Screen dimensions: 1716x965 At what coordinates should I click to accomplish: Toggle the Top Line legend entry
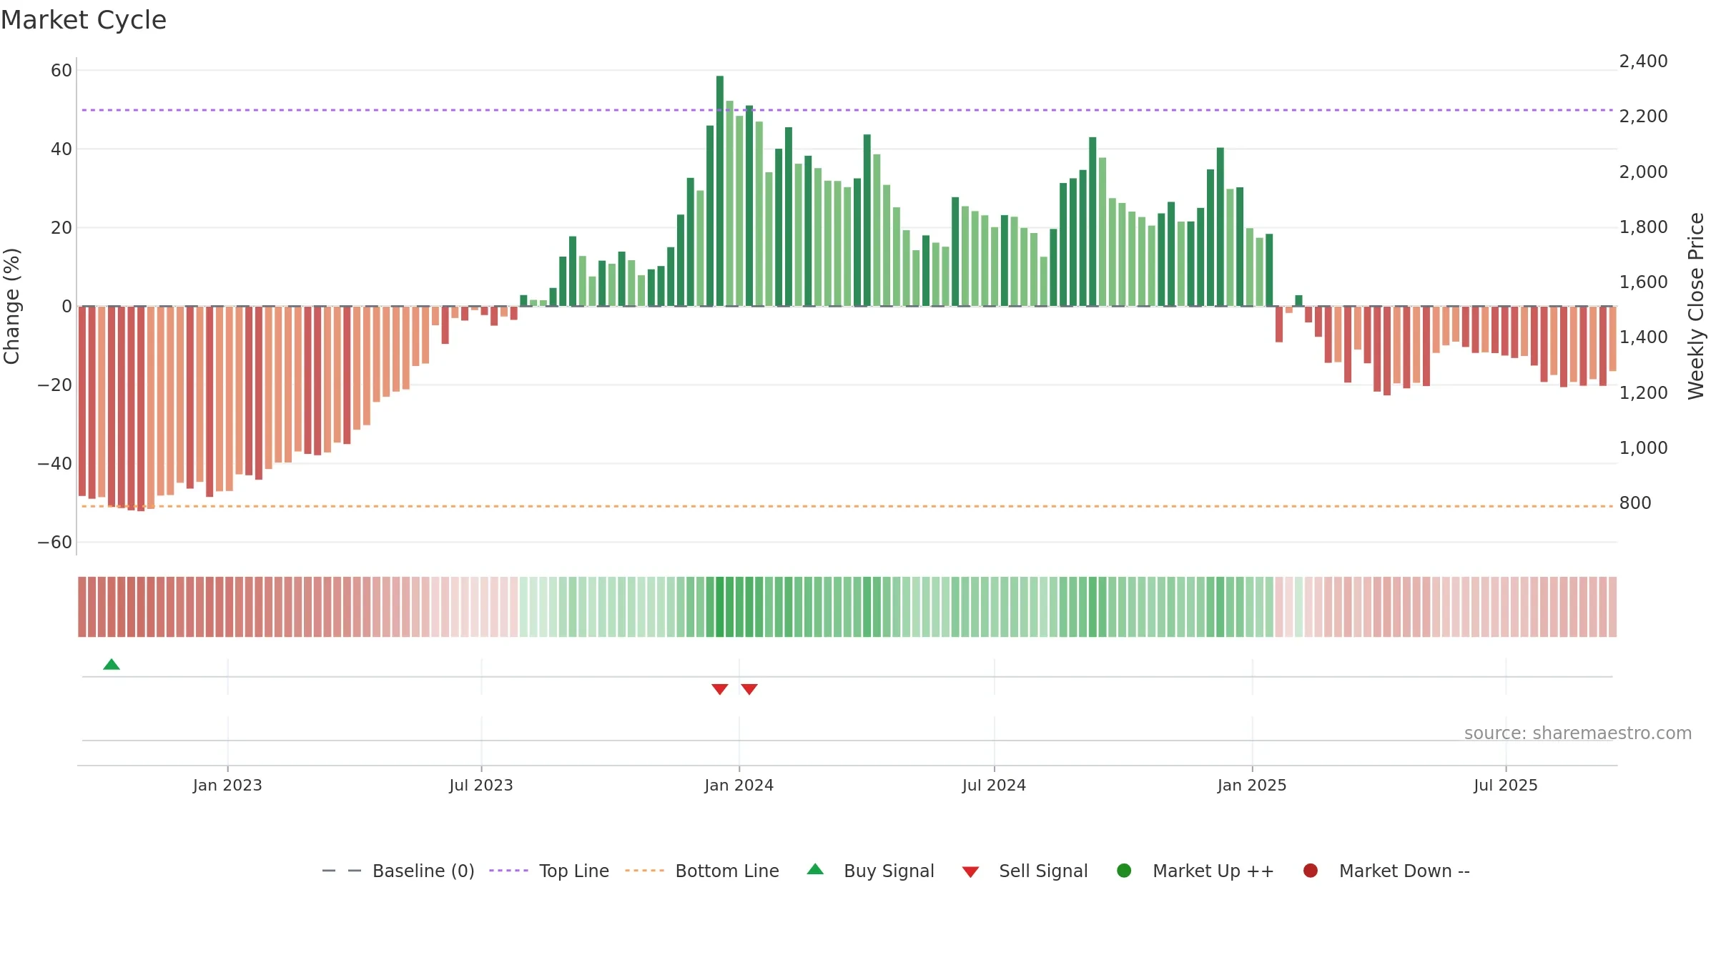point(549,871)
